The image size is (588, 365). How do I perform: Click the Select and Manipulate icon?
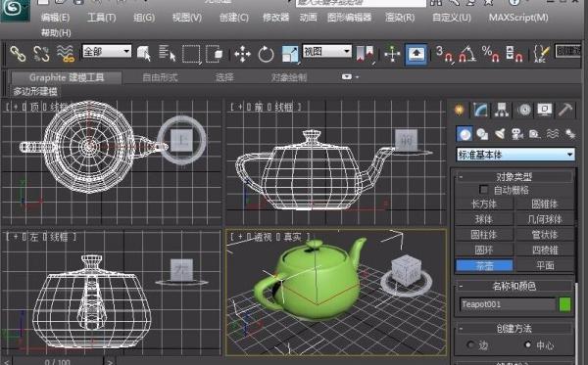tap(392, 54)
